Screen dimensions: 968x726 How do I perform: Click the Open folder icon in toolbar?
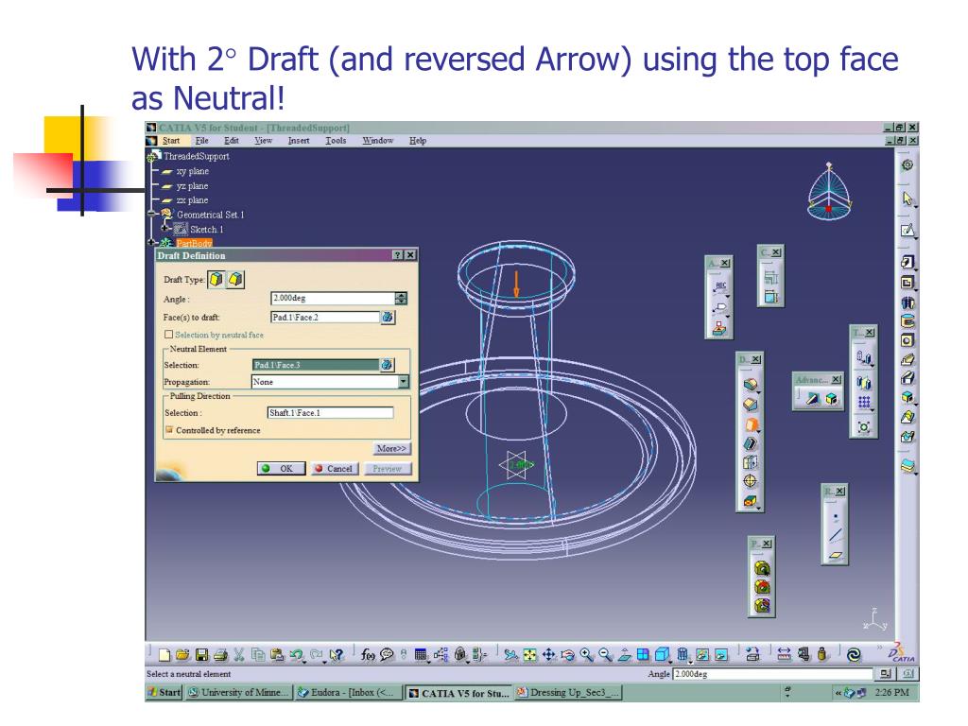(182, 655)
